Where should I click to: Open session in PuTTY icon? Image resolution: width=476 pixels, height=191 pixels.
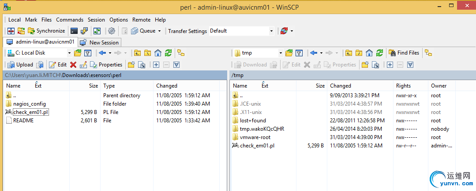coord(84,31)
